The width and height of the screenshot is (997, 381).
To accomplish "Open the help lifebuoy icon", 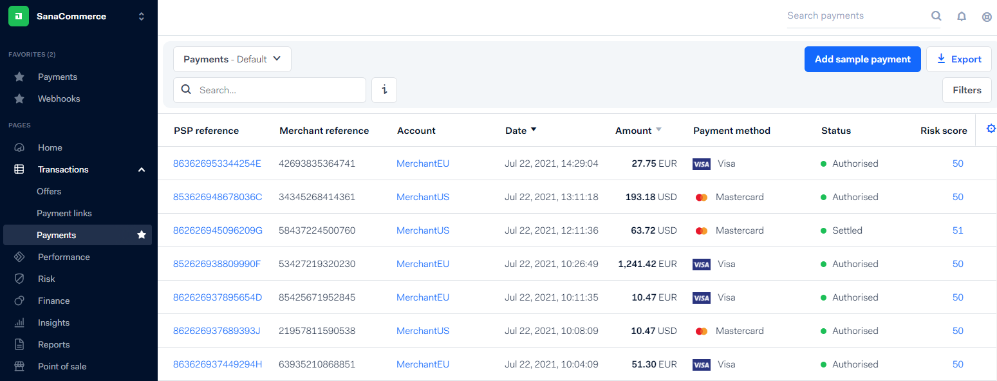I will 987,17.
